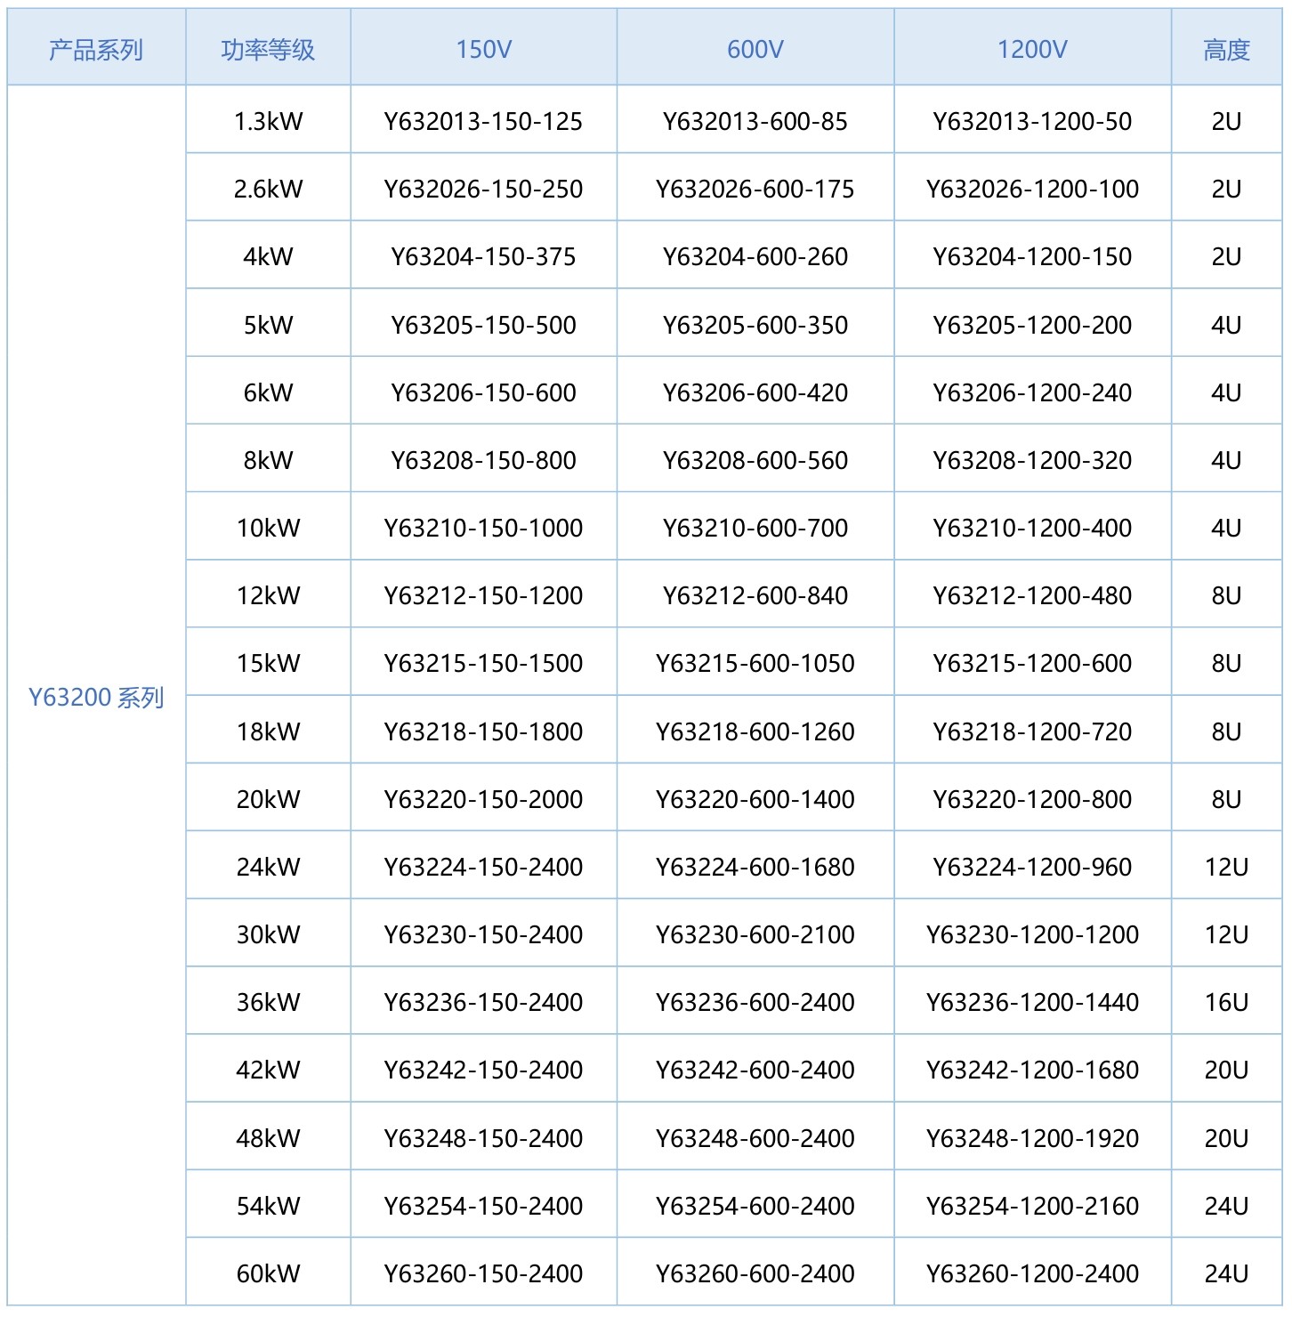Select model Y63236-600-2400
1292x1317 pixels.
755,1002
